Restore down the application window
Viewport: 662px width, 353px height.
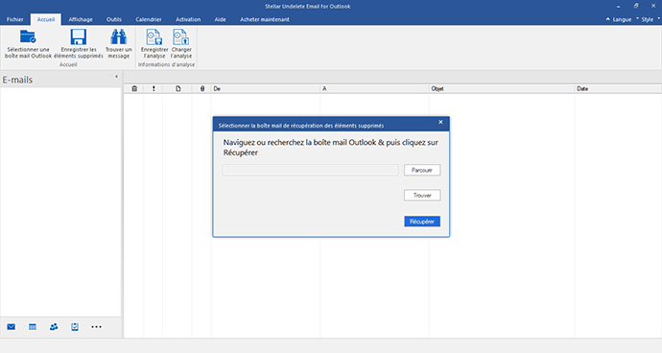click(x=636, y=6)
